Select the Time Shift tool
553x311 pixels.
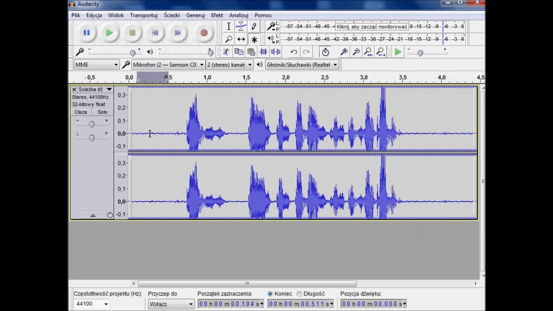point(241,39)
